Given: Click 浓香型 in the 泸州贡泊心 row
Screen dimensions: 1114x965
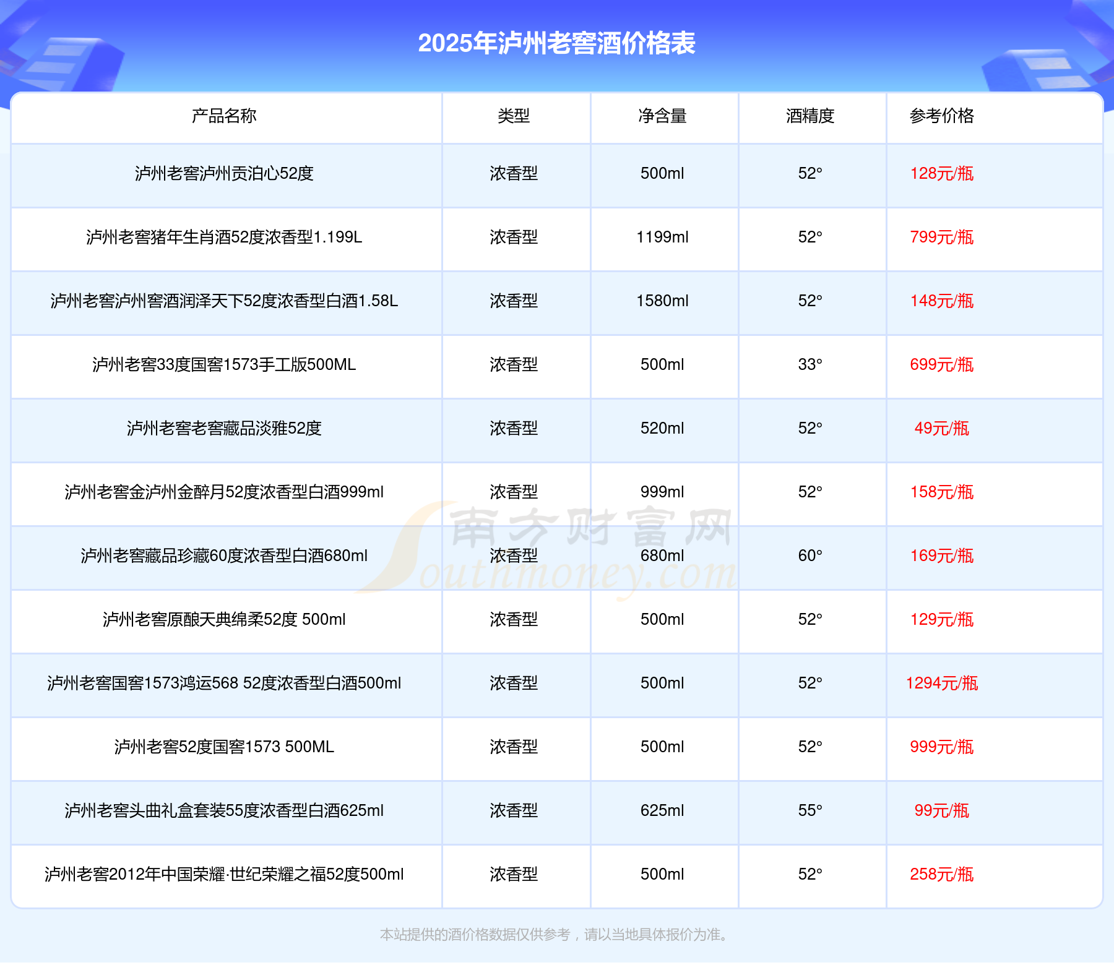Looking at the screenshot, I should [514, 173].
